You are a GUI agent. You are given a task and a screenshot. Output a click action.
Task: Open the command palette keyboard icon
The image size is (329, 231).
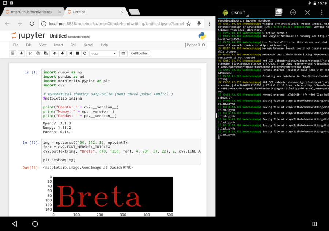click(124, 53)
